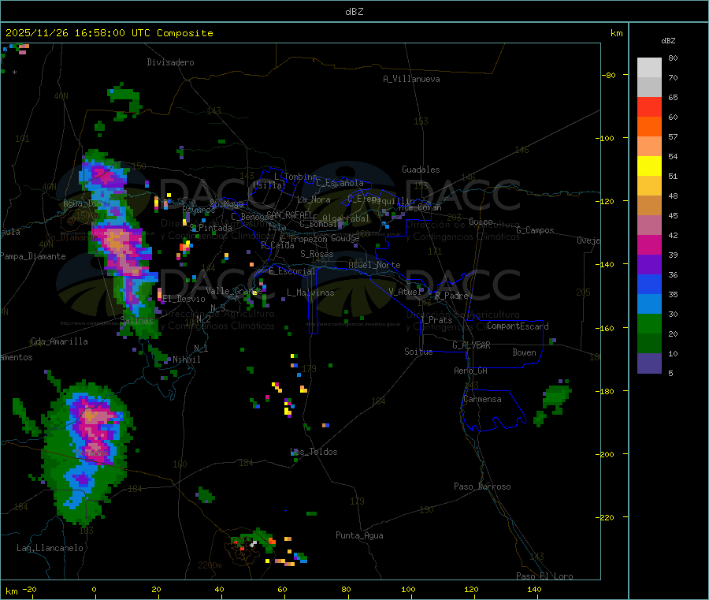Click the La_Nora map label
This screenshot has width=709, height=600.
[314, 199]
